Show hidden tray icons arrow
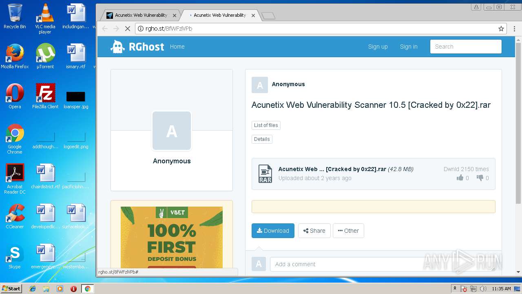Image resolution: width=522 pixels, height=294 pixels. (455, 289)
